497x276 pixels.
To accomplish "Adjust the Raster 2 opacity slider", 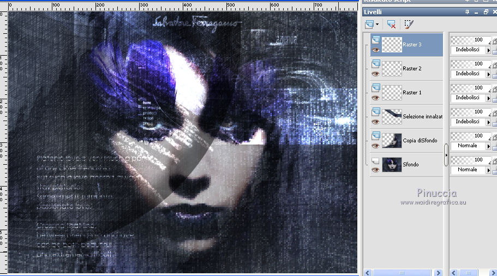I will coord(471,64).
